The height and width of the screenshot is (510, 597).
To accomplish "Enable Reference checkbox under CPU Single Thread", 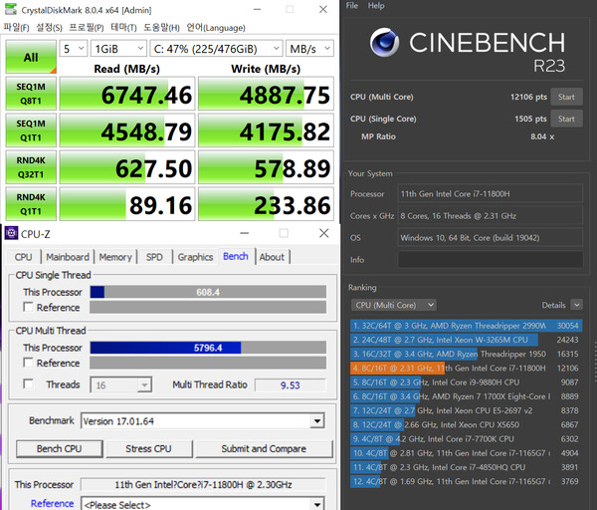I will click(x=28, y=307).
